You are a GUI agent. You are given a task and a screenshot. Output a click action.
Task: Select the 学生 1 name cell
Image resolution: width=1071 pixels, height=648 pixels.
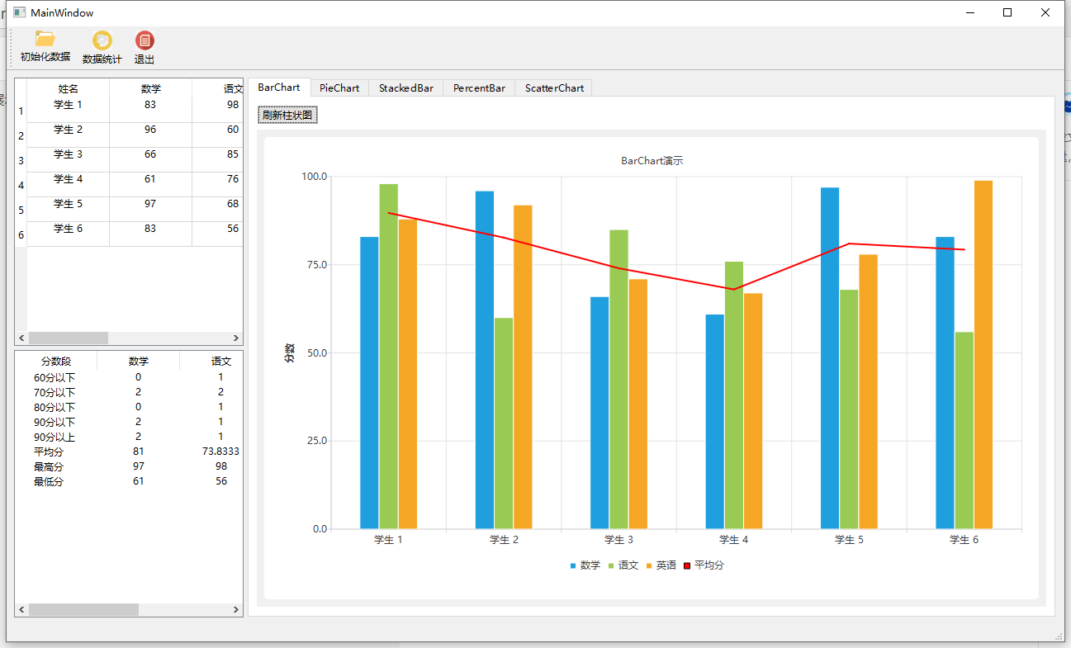point(66,105)
